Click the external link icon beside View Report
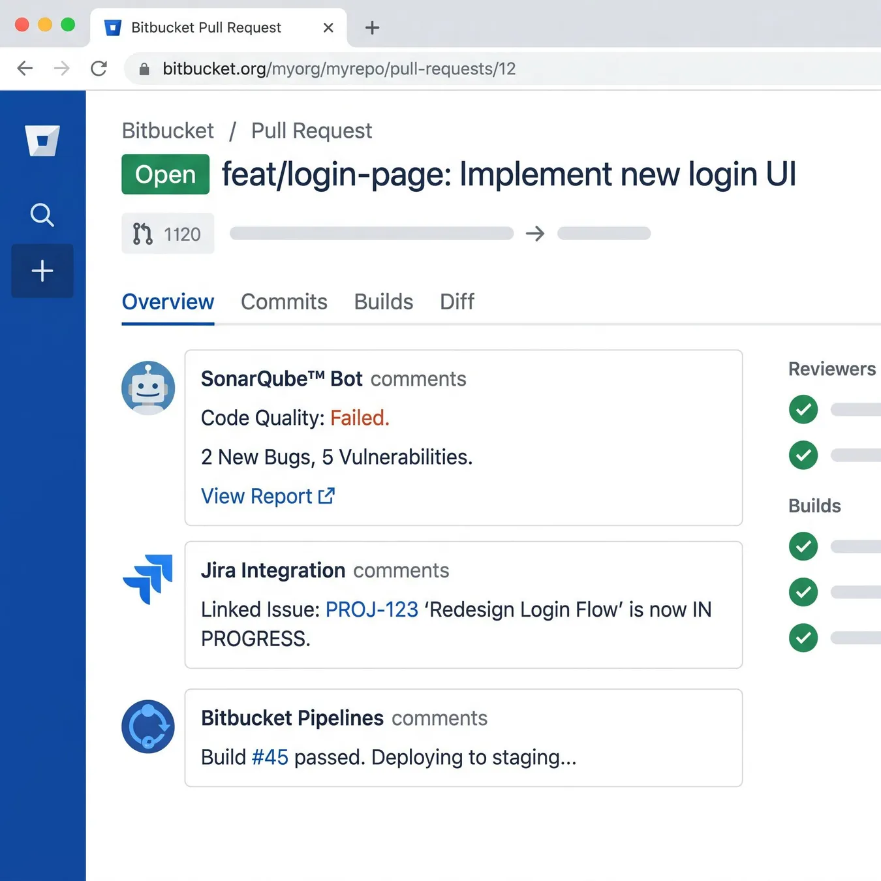881x881 pixels. click(x=326, y=496)
